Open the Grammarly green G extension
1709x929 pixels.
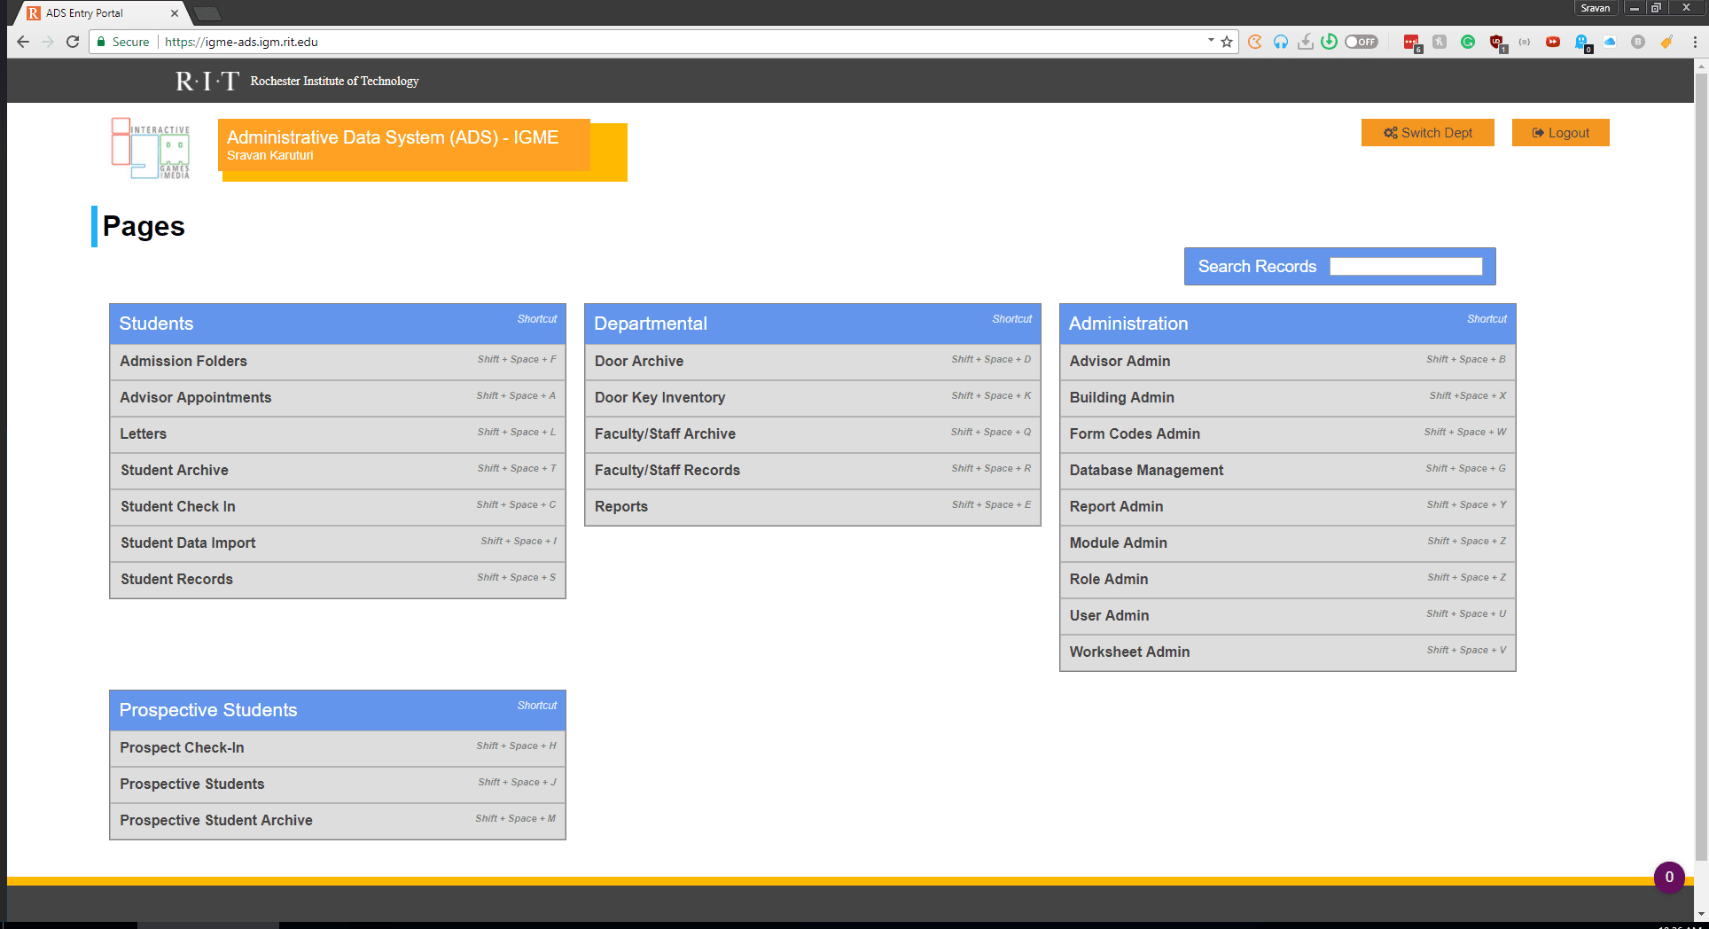tap(1468, 42)
